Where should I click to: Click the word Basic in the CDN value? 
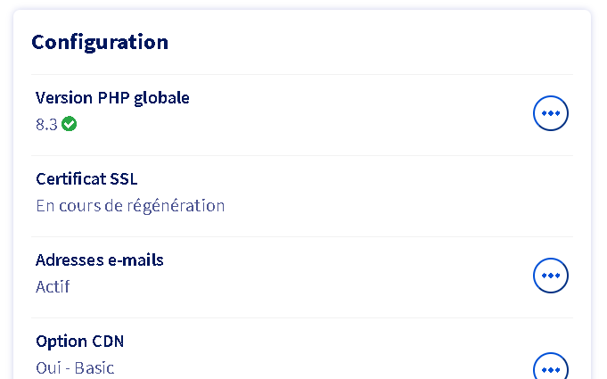(94, 367)
